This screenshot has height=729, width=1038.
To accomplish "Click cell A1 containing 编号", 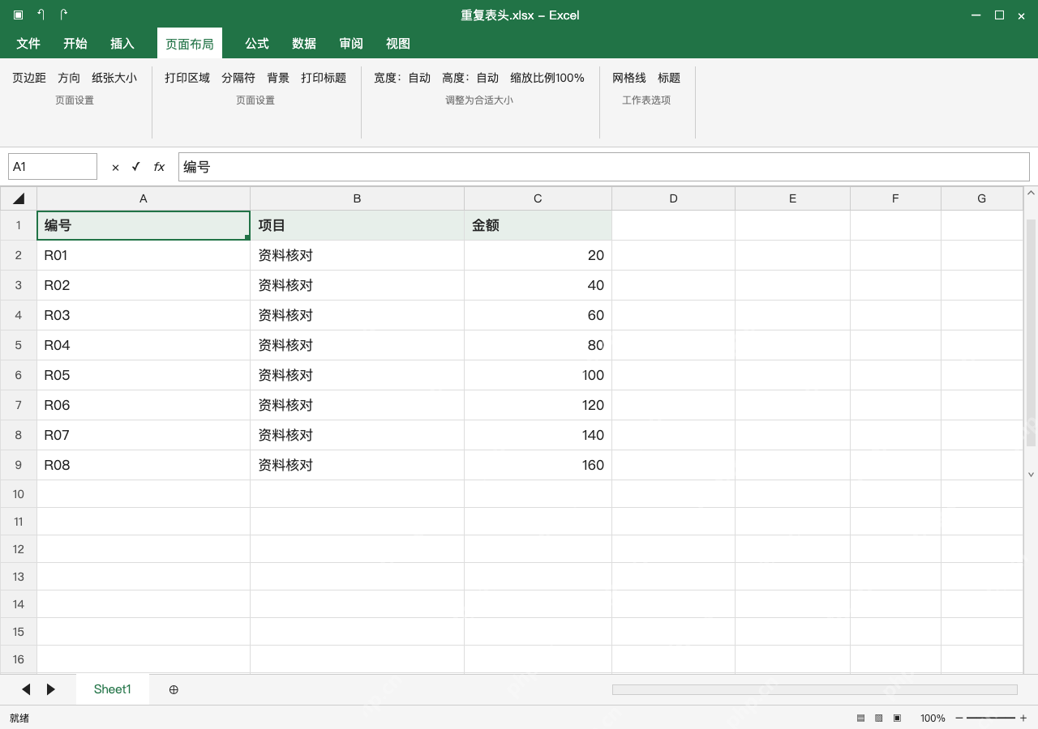I will [x=144, y=225].
